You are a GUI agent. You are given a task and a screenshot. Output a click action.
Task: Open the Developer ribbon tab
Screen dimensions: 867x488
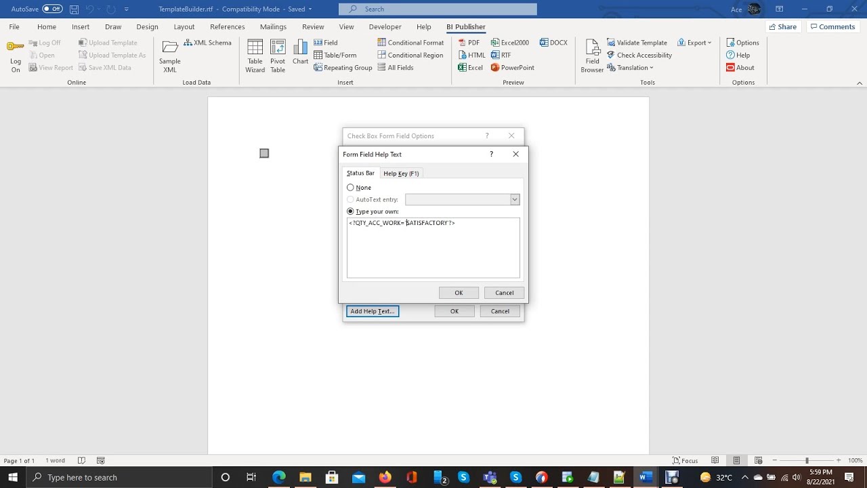click(384, 27)
